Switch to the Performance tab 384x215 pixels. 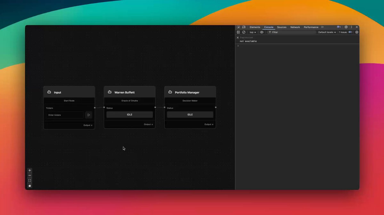pos(311,27)
